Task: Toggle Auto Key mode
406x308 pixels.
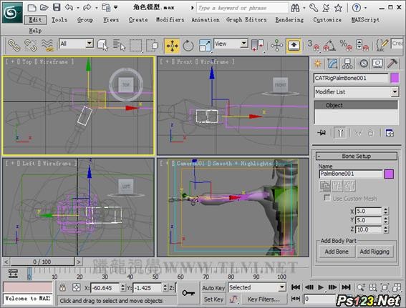Action: [x=213, y=288]
